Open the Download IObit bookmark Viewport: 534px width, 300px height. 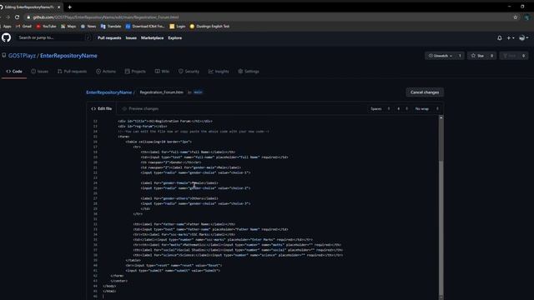click(145, 26)
